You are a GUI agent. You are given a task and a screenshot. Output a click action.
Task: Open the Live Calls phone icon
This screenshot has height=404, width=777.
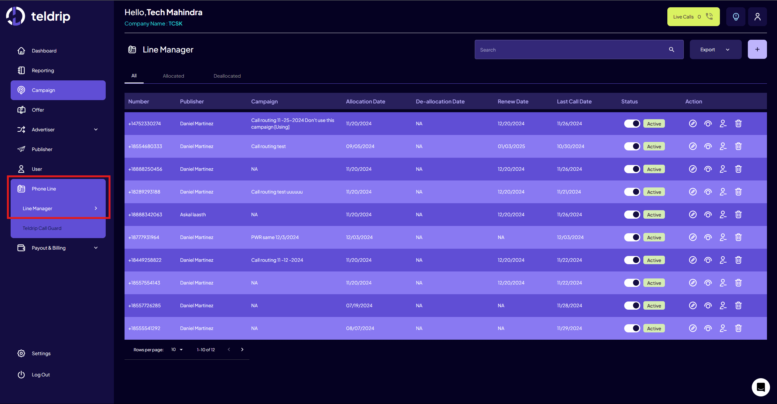pyautogui.click(x=709, y=16)
